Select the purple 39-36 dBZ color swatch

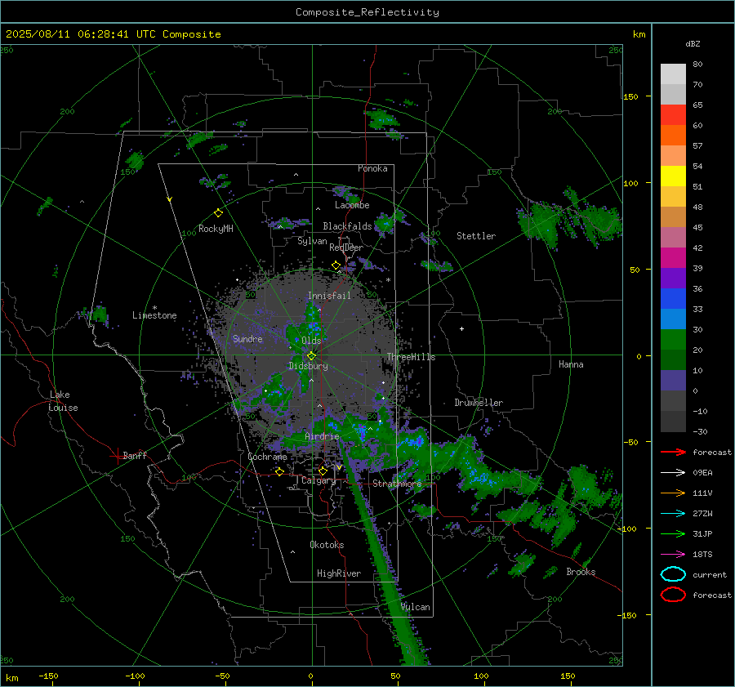(x=673, y=278)
